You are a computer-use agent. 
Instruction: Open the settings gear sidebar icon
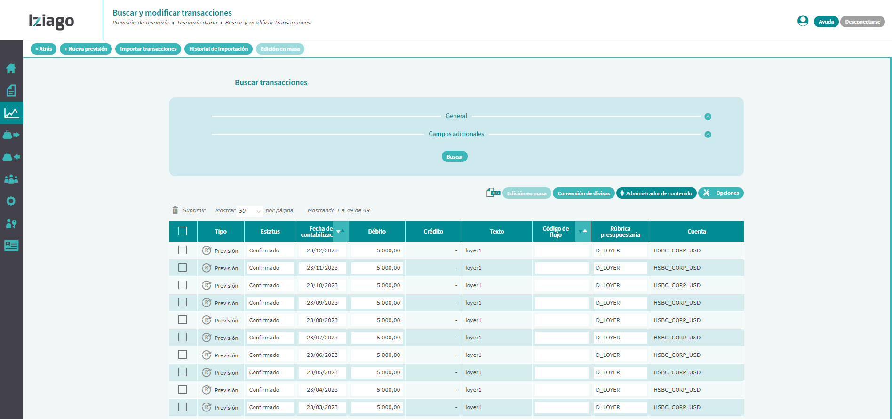(11, 201)
